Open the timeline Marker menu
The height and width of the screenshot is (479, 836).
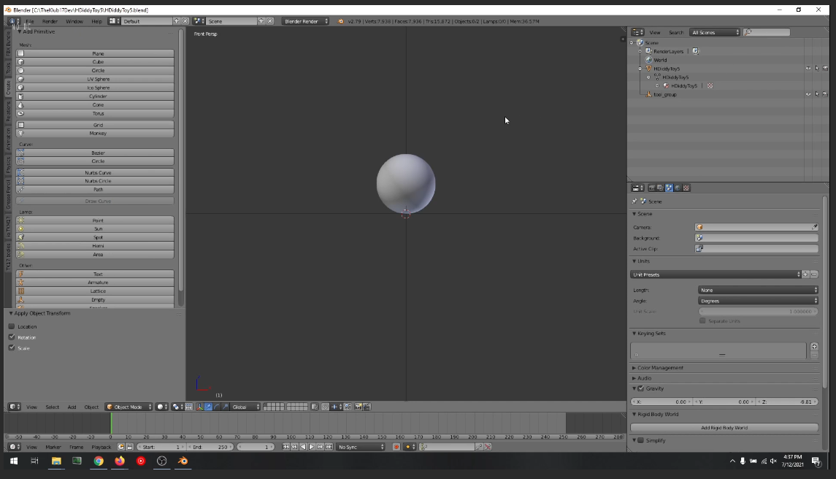53,447
